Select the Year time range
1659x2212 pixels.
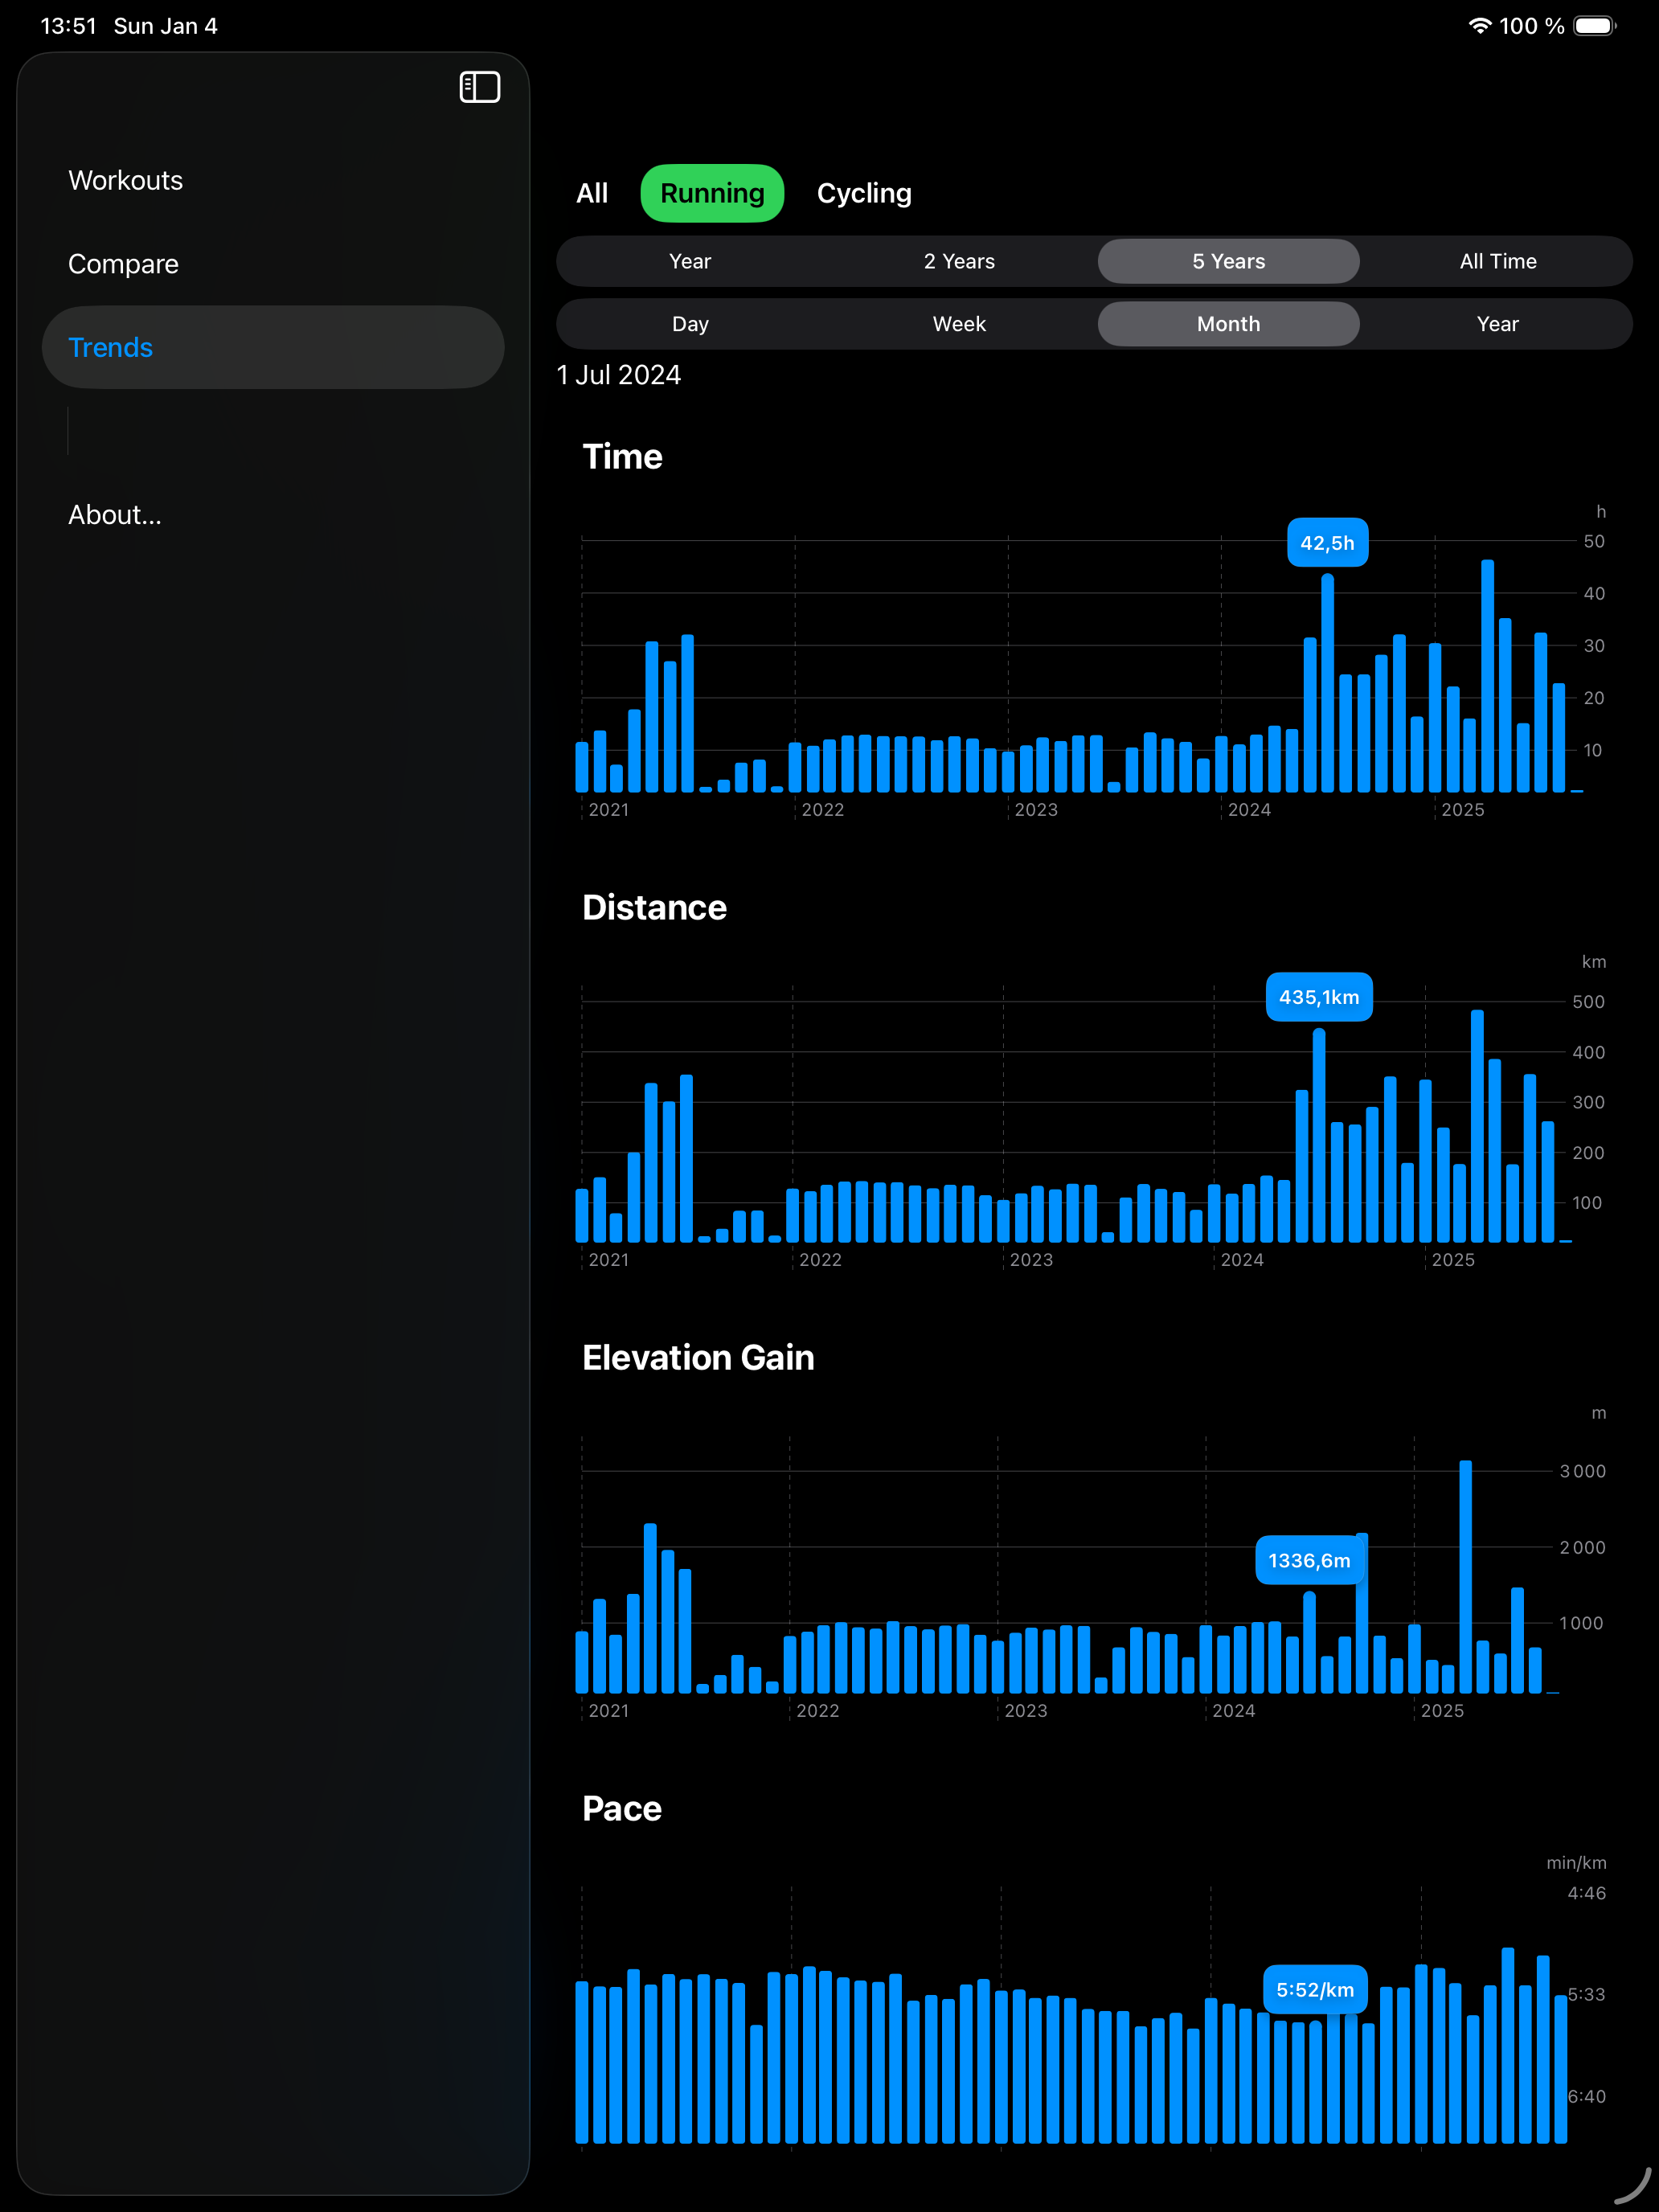[x=690, y=261]
